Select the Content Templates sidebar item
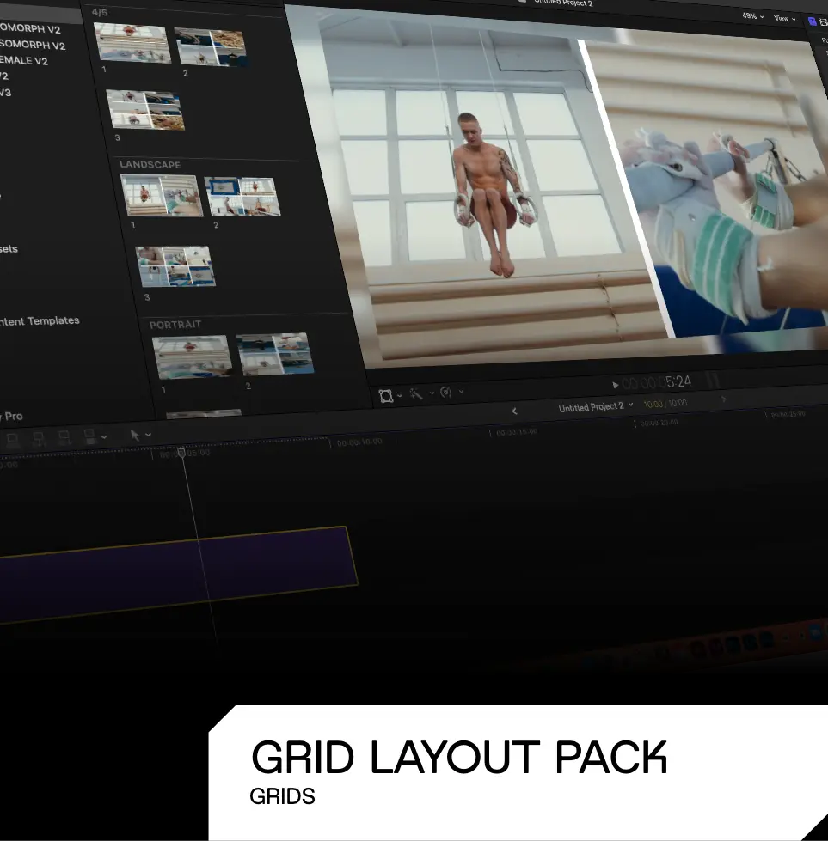This screenshot has width=828, height=841. 40,321
